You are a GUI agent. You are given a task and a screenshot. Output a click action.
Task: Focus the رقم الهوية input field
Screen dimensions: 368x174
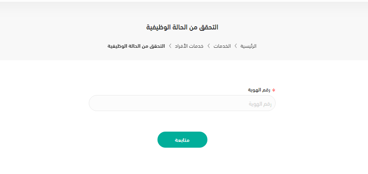[x=182, y=103]
